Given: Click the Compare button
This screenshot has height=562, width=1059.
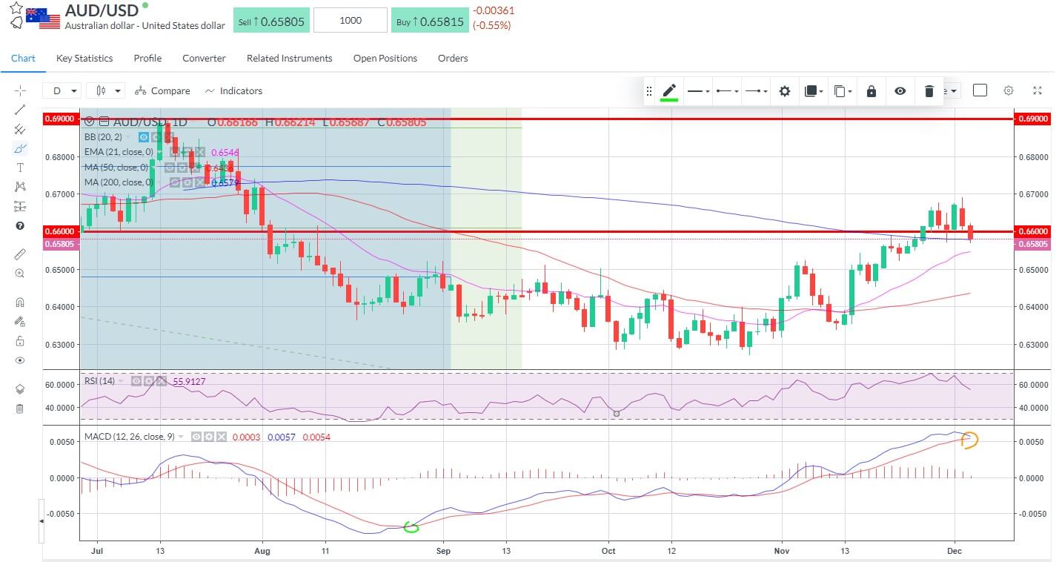Looking at the screenshot, I should tap(162, 90).
